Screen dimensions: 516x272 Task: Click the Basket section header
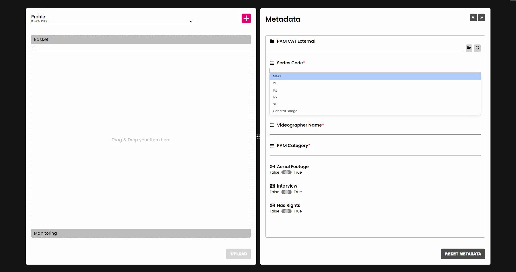[141, 39]
